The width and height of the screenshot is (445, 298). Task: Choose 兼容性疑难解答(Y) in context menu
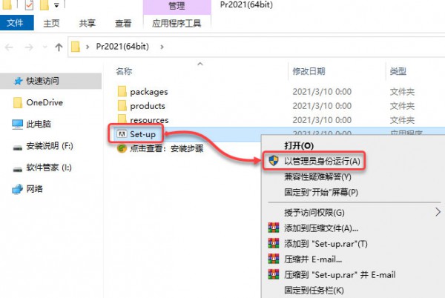point(318,176)
